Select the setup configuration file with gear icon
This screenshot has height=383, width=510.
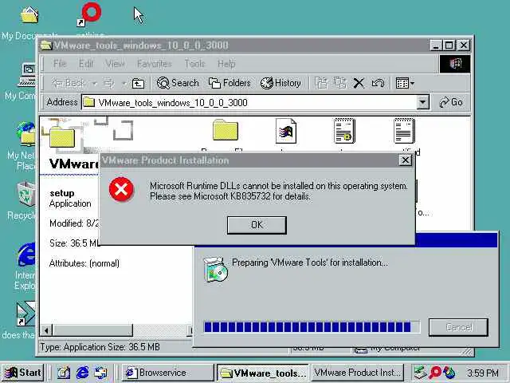click(344, 131)
